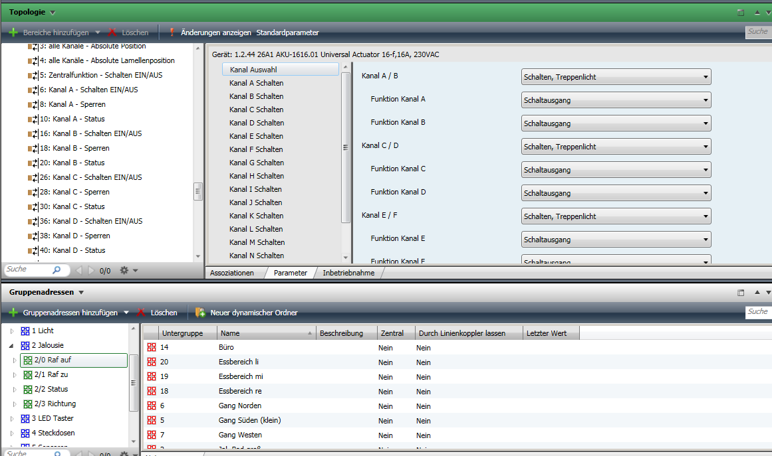772x456 pixels.
Task: Click the object icon of 10: Kanal A - Status
Action: 33,119
